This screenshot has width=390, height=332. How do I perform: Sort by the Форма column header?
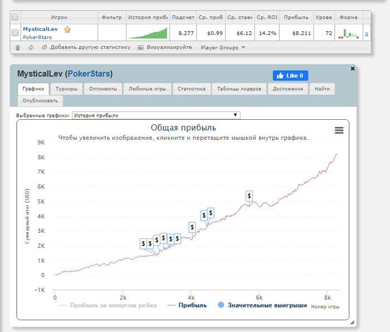click(348, 17)
